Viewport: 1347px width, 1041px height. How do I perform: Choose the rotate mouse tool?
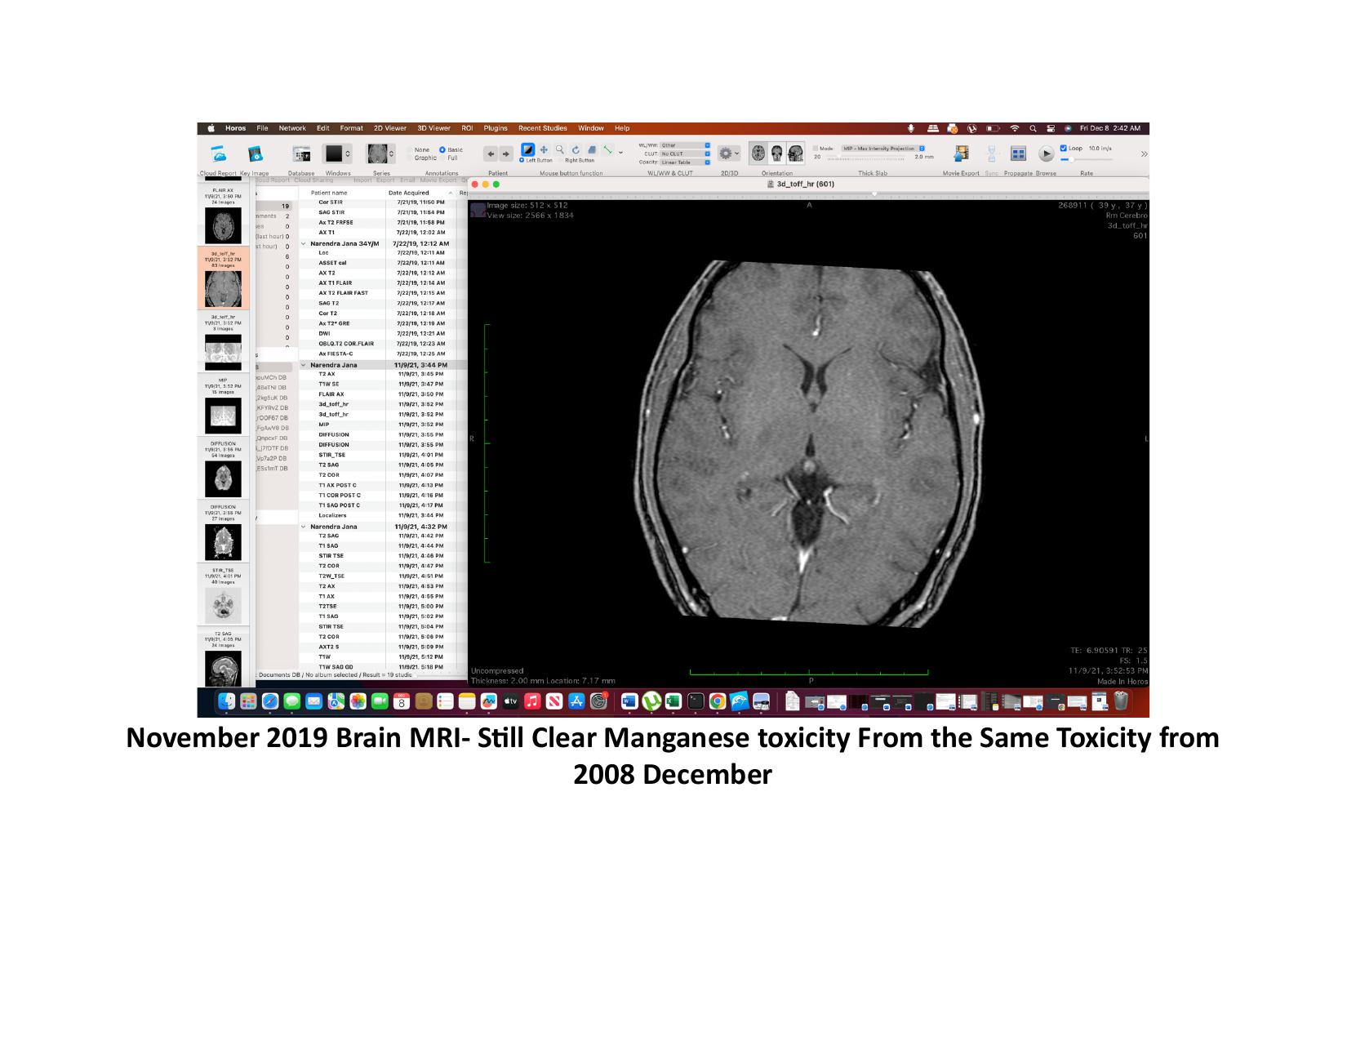(x=576, y=150)
